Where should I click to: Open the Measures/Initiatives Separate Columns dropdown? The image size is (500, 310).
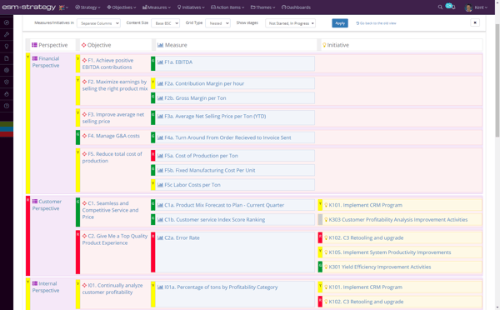[x=98, y=23]
